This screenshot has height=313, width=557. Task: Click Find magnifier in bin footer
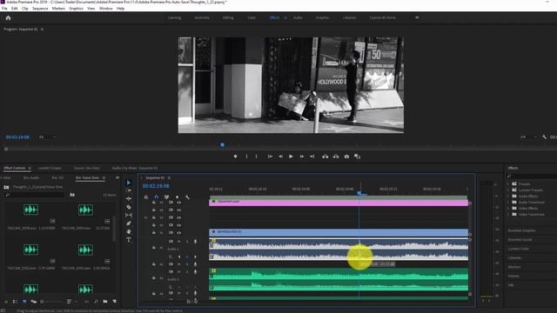pos(96,302)
